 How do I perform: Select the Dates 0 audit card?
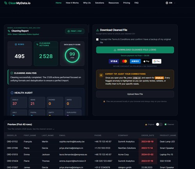tap(73, 102)
